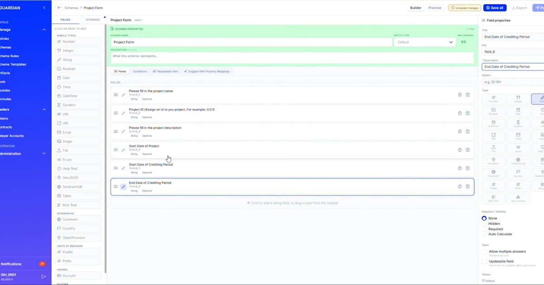The width and height of the screenshot is (544, 285).
Task: Click the pencil icon on Start Date of Project
Action: 123,150
